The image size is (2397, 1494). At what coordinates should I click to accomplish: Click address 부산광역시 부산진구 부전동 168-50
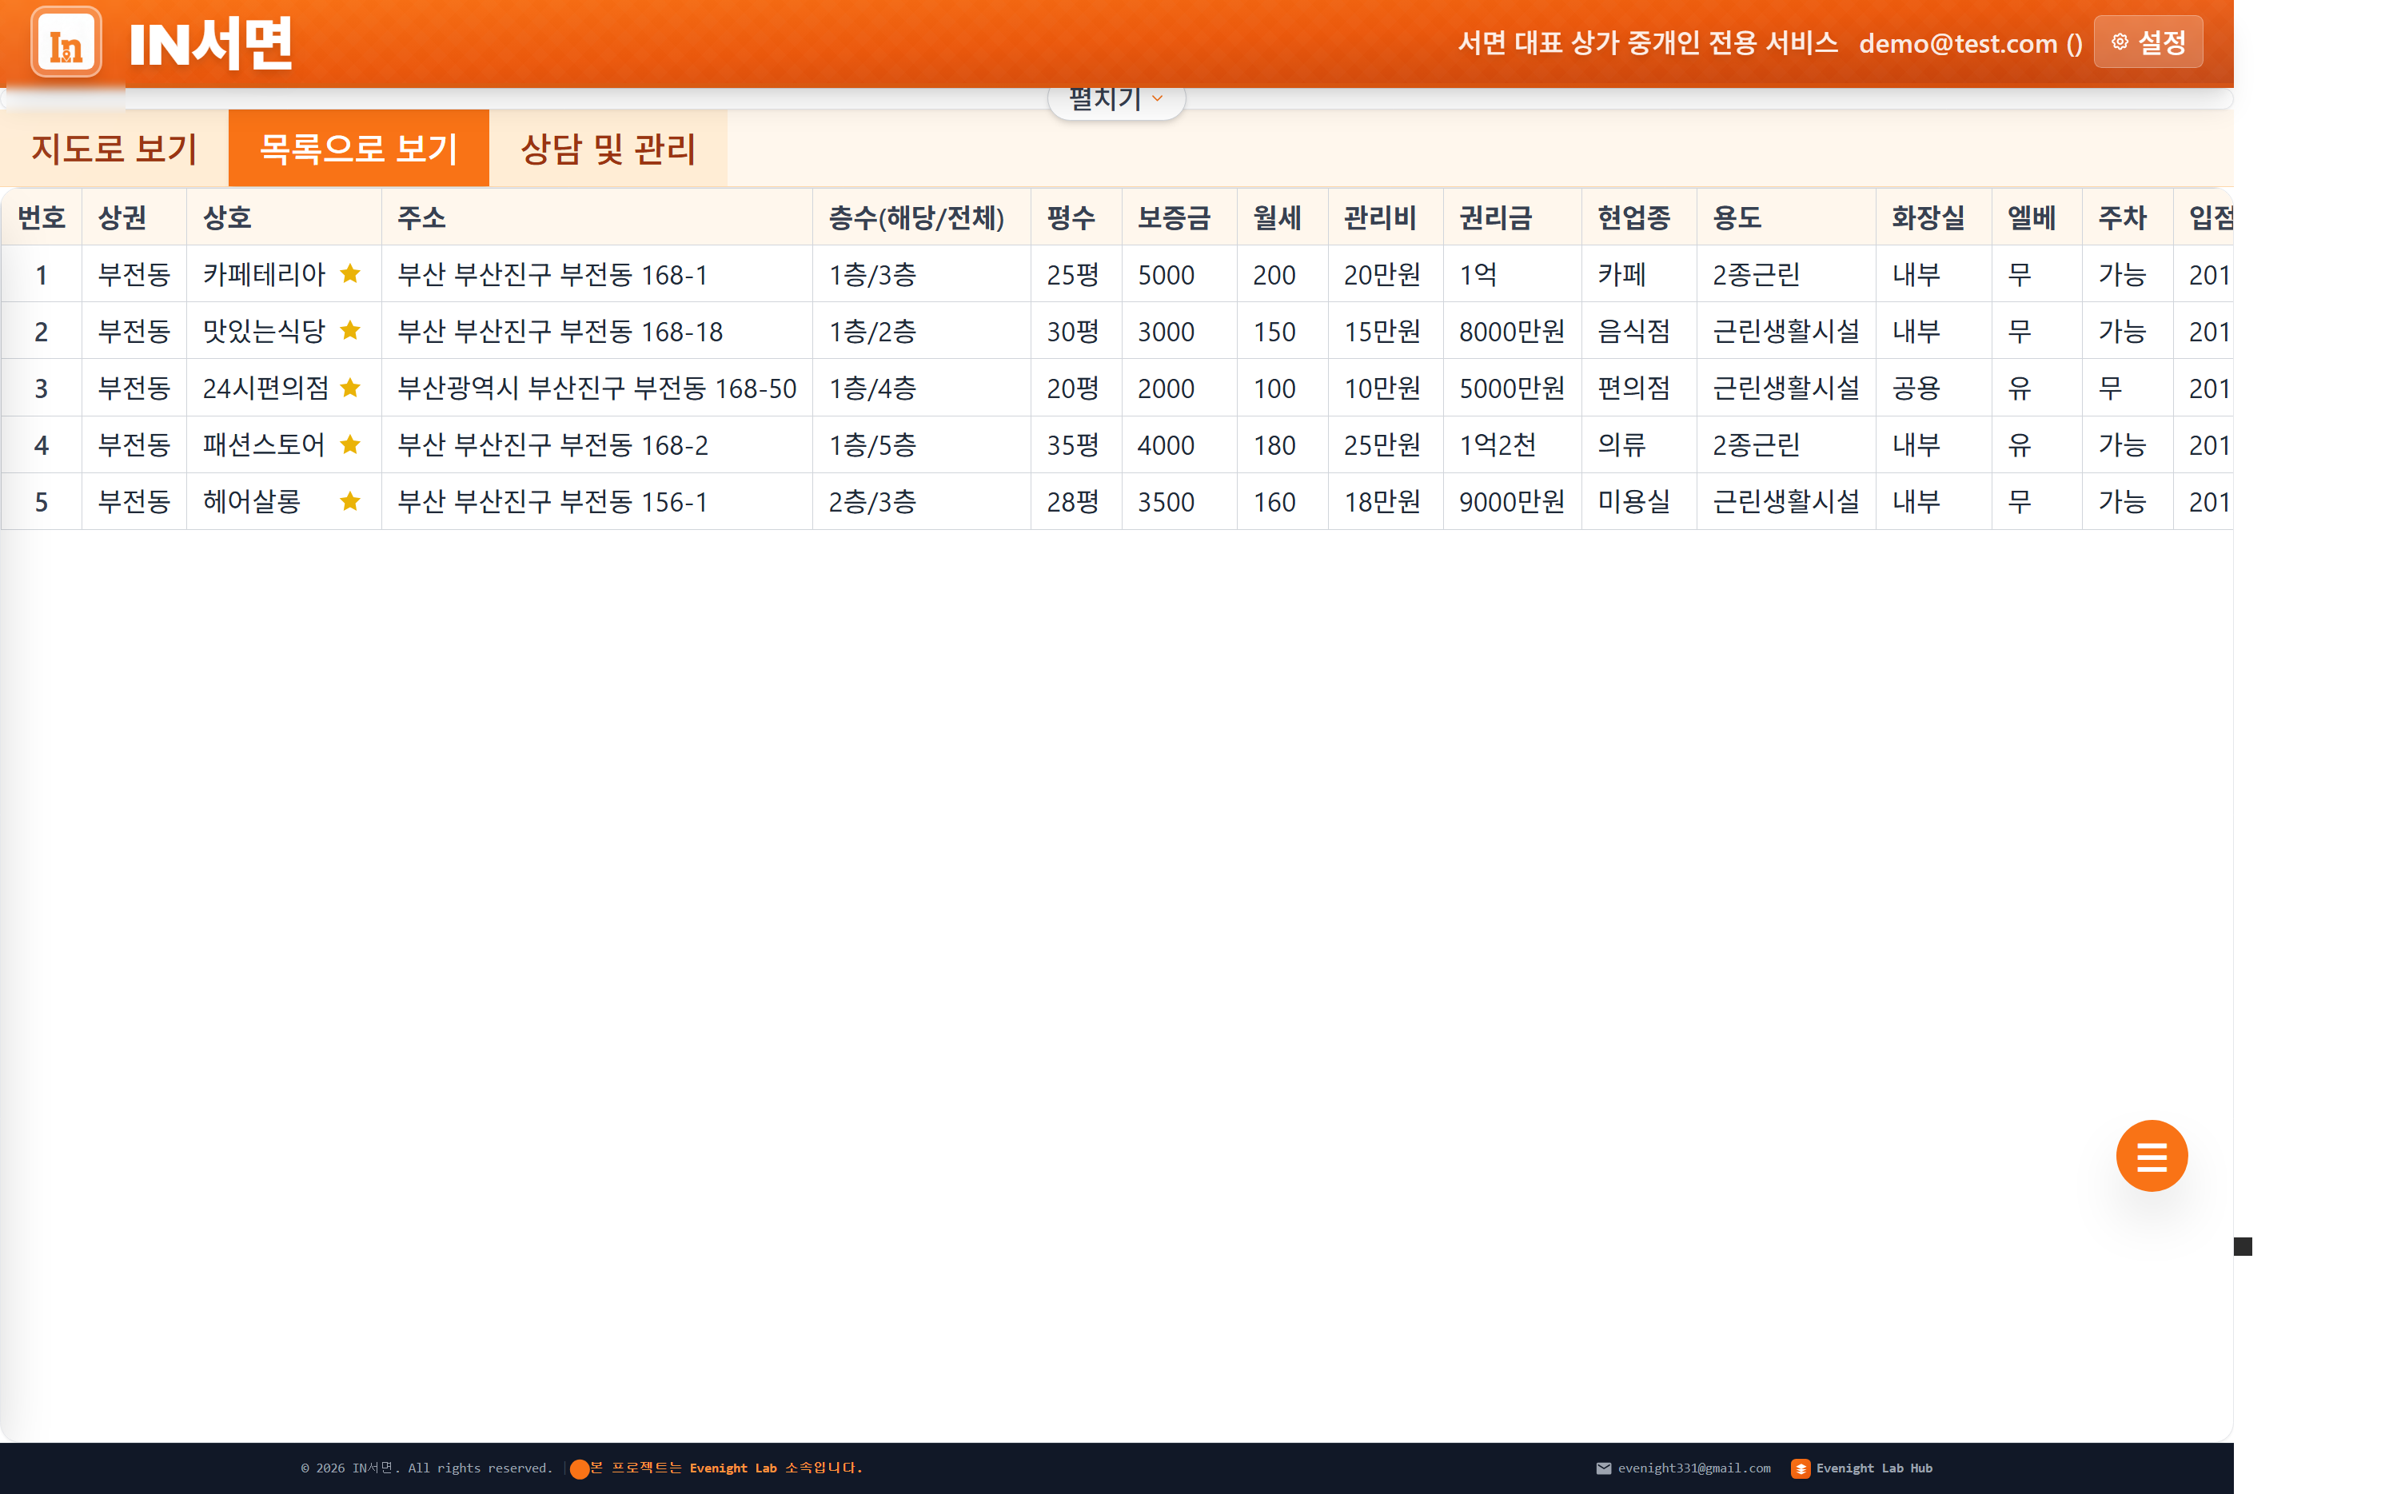pyautogui.click(x=596, y=388)
